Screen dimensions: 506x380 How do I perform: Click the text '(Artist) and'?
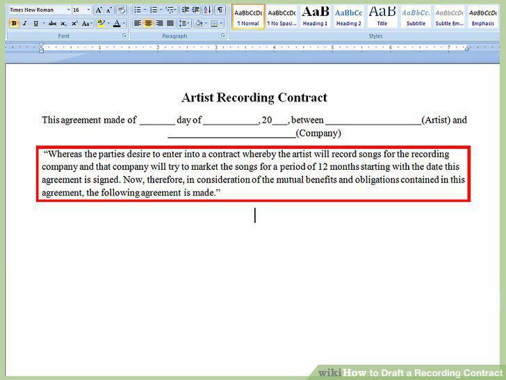pos(444,120)
